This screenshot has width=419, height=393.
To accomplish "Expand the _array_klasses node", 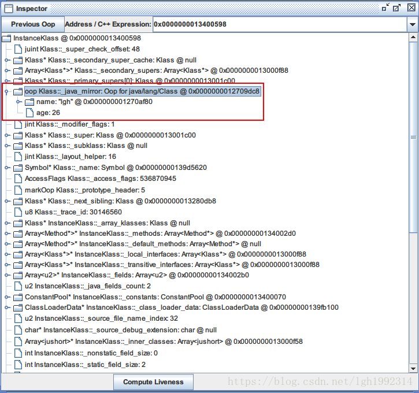I will pyautogui.click(x=7, y=223).
